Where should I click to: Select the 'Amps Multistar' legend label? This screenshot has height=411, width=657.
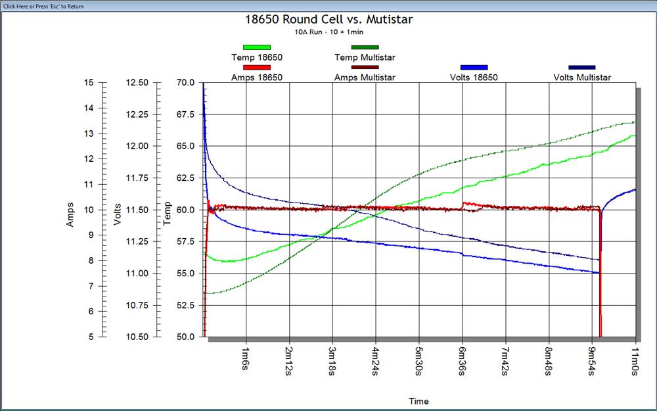click(365, 78)
